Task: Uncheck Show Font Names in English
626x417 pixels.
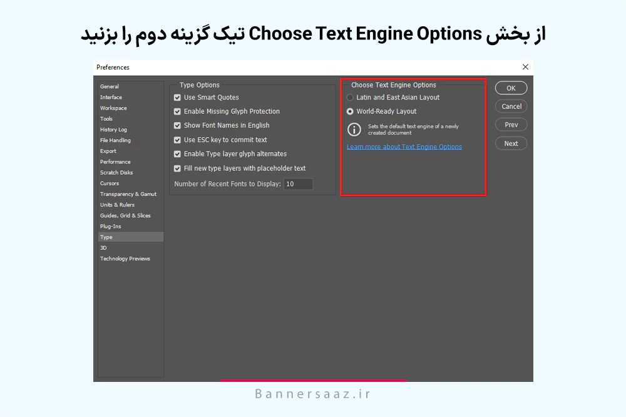Action: (x=177, y=126)
